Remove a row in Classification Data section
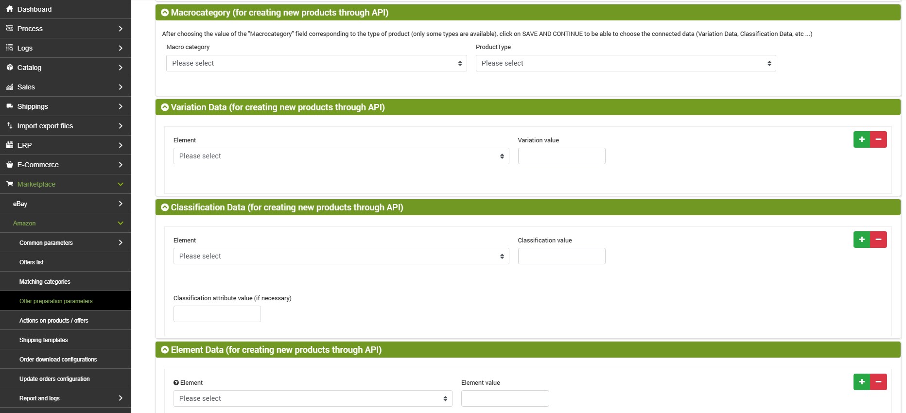 coord(878,240)
